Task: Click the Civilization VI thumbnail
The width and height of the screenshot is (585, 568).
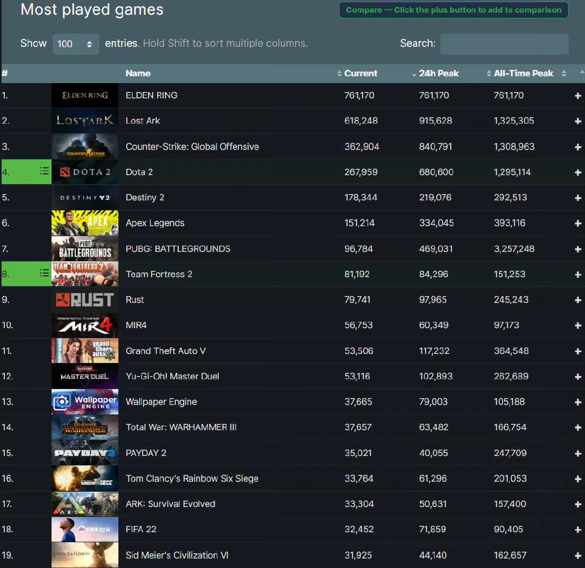Action: pyautogui.click(x=85, y=555)
